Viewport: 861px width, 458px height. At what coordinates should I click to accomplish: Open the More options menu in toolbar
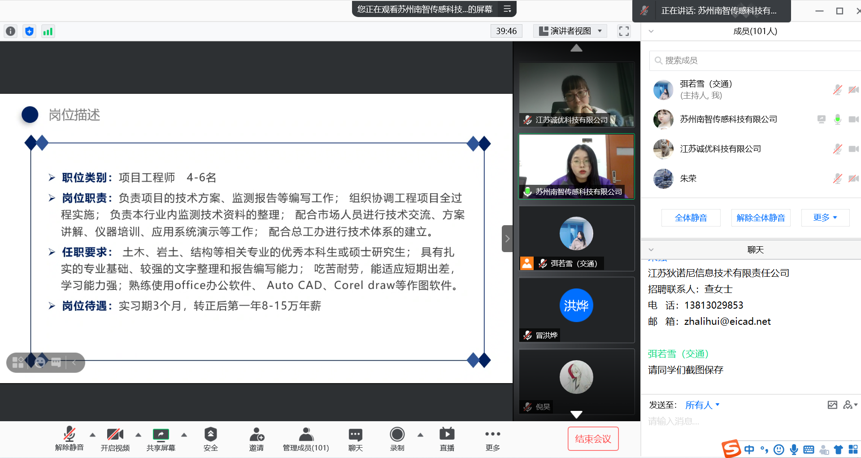(x=492, y=434)
